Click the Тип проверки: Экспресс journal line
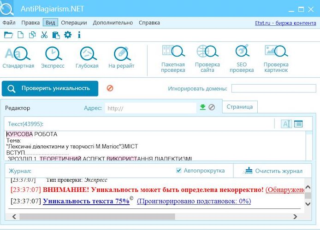This screenshot has width=320, height=230. click(x=77, y=180)
